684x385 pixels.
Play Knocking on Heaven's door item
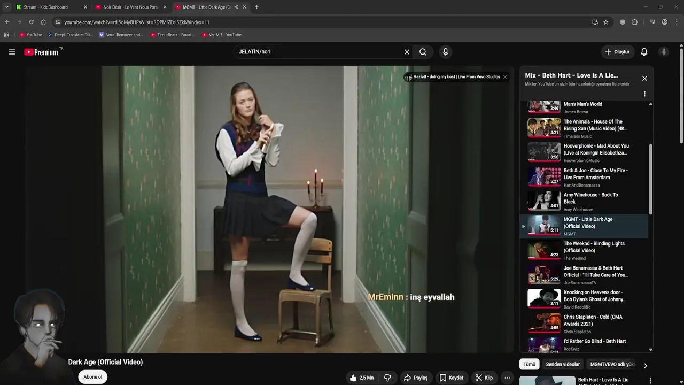[x=584, y=299]
